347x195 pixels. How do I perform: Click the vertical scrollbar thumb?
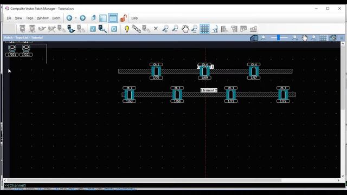(x=343, y=77)
